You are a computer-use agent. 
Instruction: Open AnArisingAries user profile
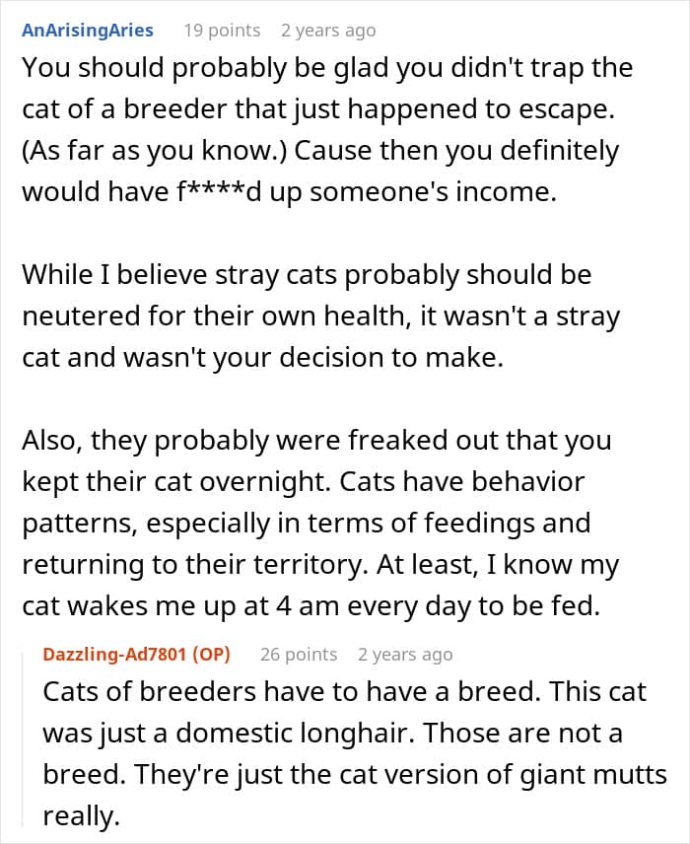click(87, 30)
